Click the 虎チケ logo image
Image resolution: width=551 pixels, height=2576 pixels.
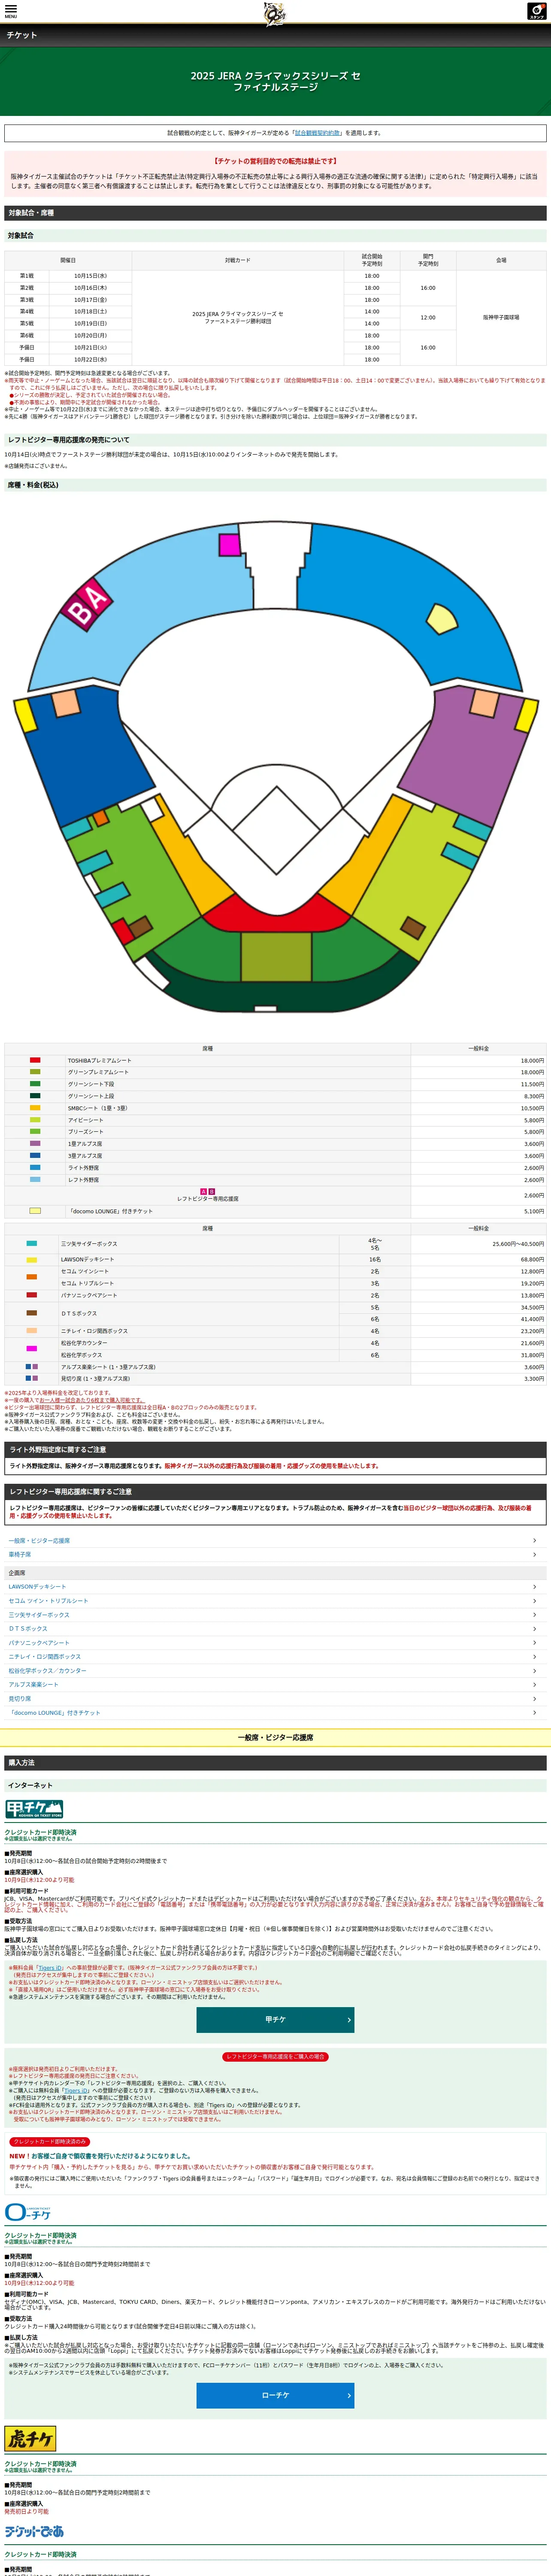(30, 2438)
